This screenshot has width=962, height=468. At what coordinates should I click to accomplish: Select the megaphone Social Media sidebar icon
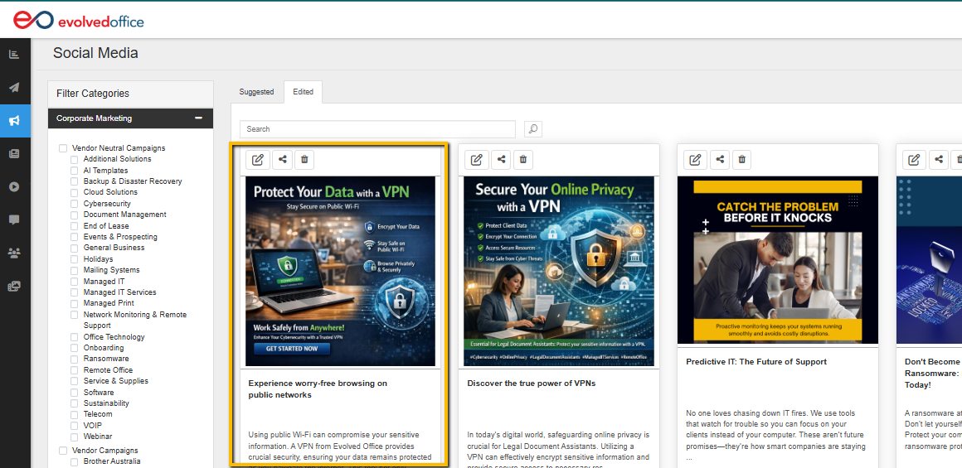(x=14, y=121)
